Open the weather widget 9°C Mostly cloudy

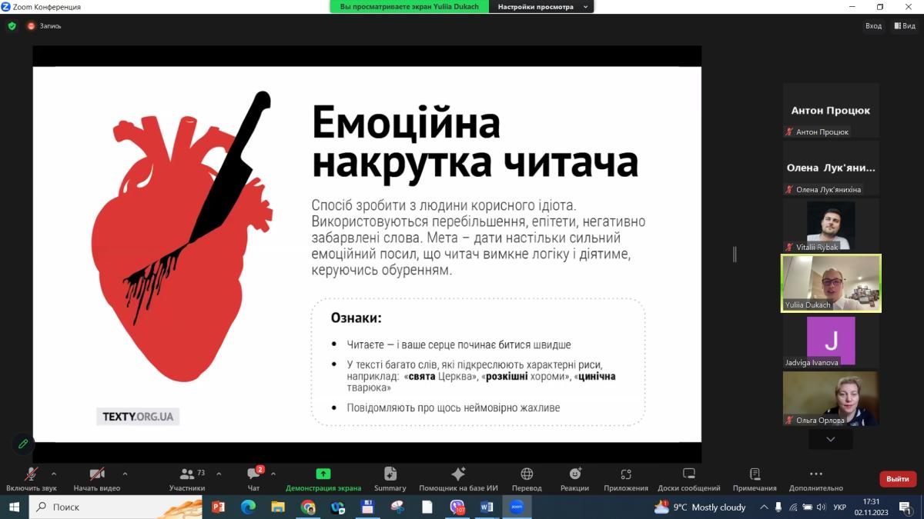pyautogui.click(x=700, y=507)
